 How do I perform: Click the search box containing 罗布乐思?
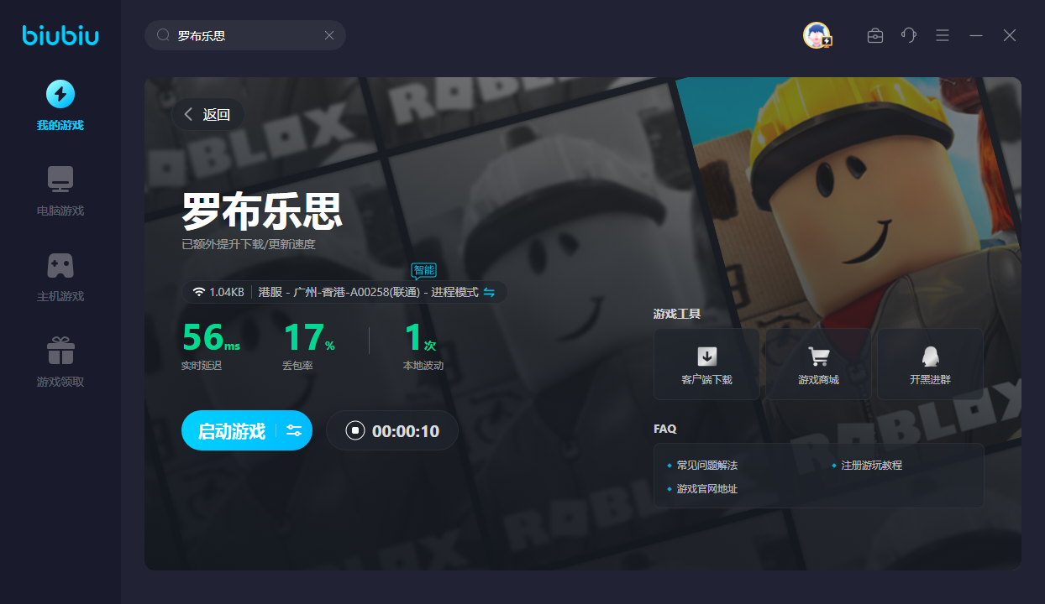pyautogui.click(x=244, y=35)
